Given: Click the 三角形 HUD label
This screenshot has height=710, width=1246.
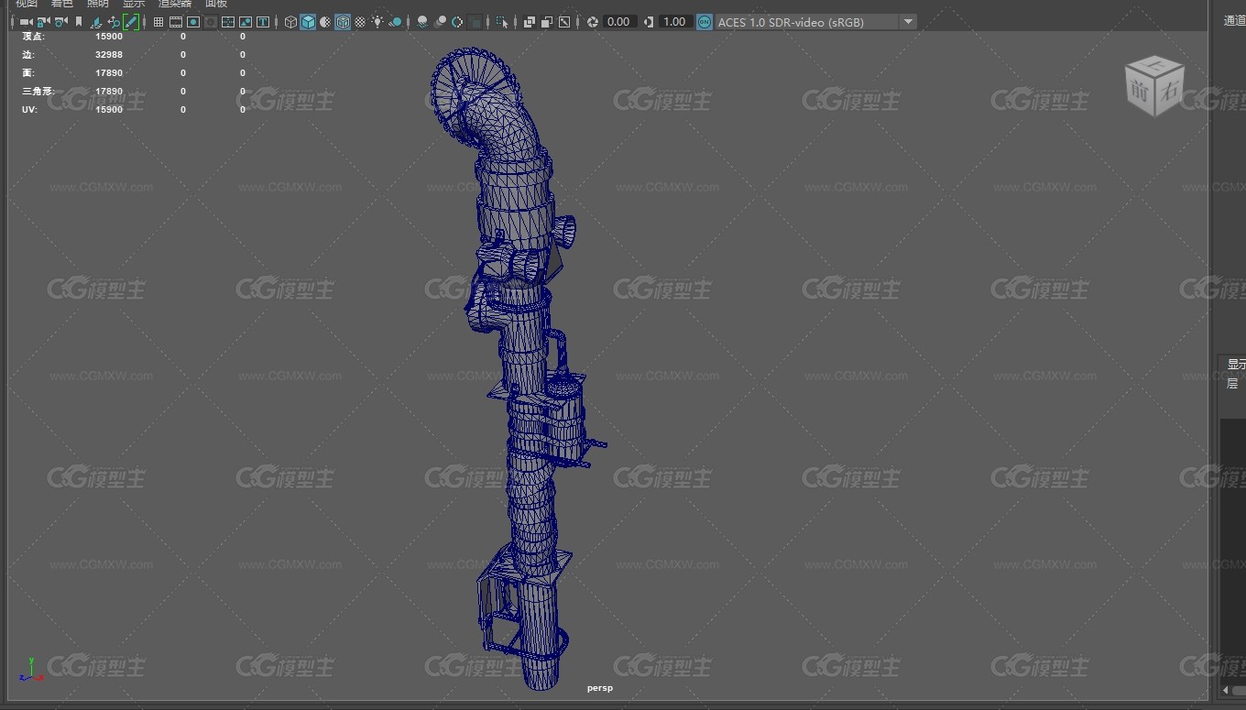Looking at the screenshot, I should (38, 92).
